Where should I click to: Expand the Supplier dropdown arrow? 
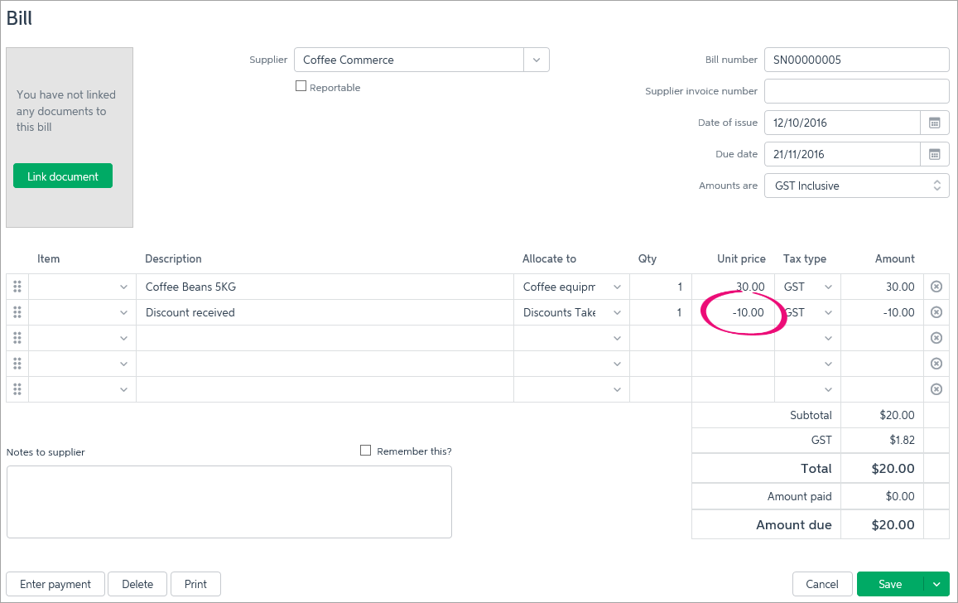coord(536,60)
